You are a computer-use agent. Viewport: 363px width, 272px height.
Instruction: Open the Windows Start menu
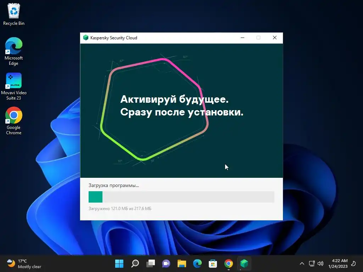pos(119,263)
